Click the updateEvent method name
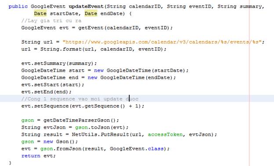The width and height of the screenshot is (274, 166). point(86,7)
